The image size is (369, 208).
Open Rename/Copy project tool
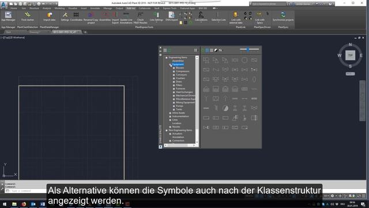coord(91,18)
